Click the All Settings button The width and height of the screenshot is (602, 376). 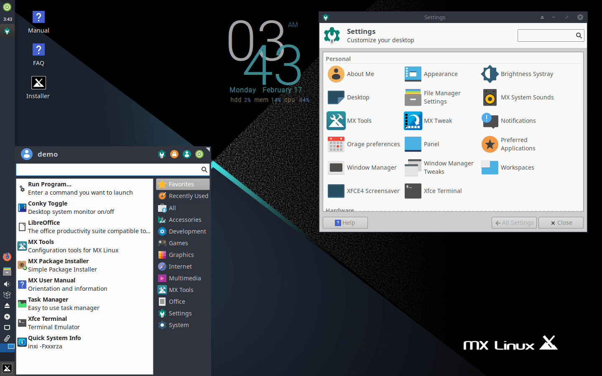(514, 223)
